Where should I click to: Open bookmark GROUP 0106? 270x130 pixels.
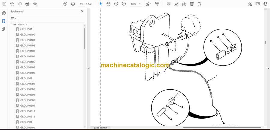click(28, 68)
